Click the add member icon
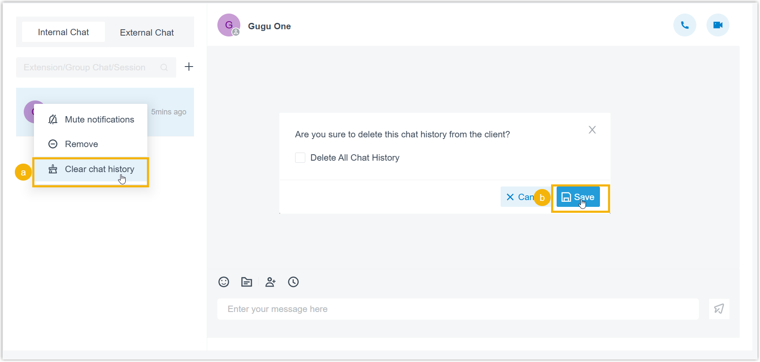The image size is (760, 362). pos(270,282)
